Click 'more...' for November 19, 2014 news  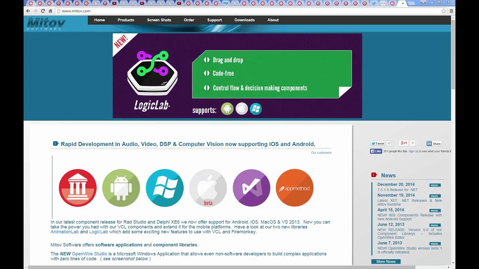435,196
